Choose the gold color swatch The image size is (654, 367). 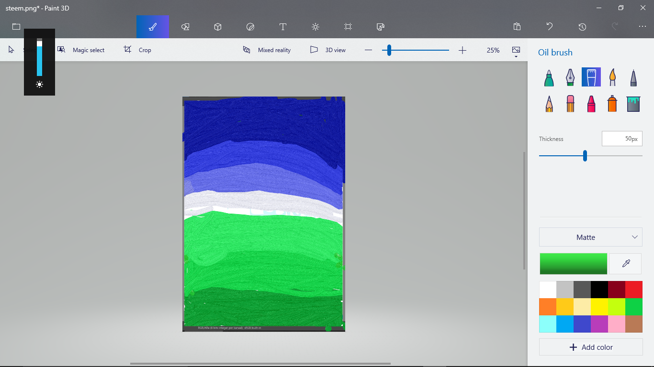point(565,307)
